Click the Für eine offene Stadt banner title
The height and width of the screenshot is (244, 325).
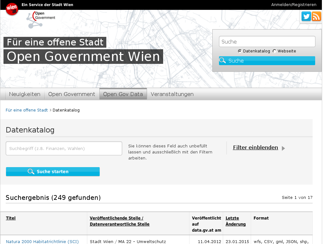pyautogui.click(x=55, y=42)
